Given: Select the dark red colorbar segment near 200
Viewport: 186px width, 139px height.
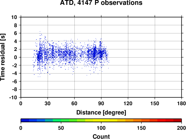Looking at the screenshot, I should coord(177,120).
